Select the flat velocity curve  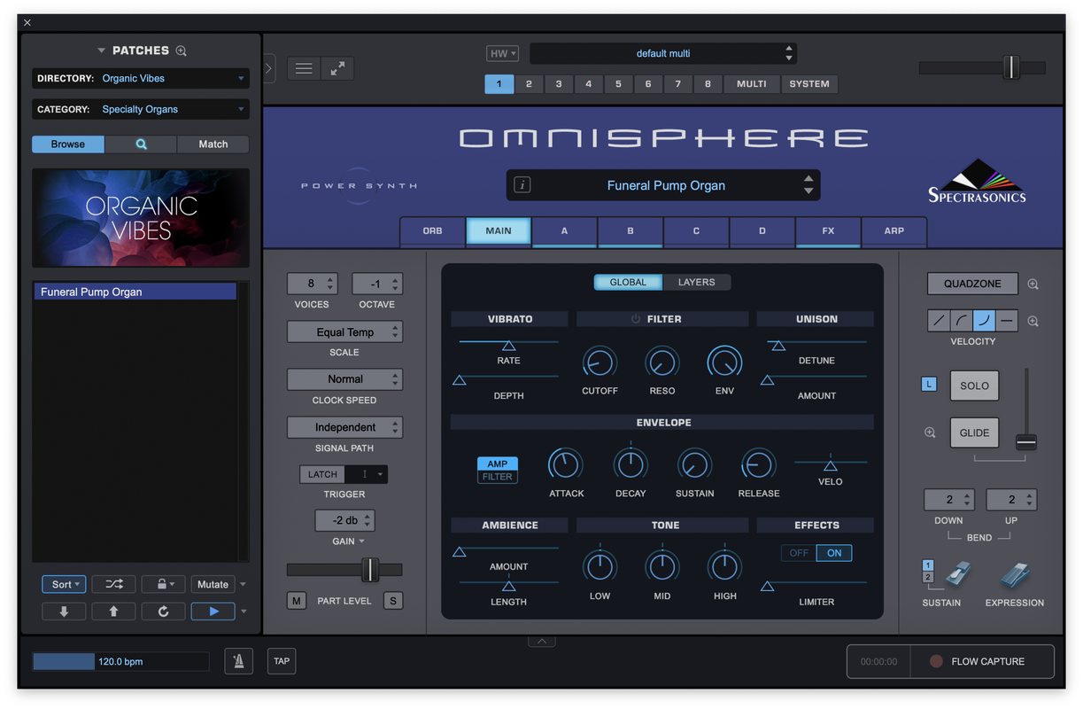click(1007, 321)
